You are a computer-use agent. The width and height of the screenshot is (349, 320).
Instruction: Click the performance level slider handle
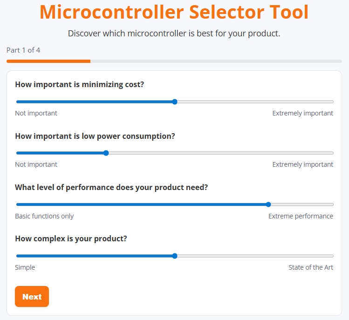click(x=268, y=204)
